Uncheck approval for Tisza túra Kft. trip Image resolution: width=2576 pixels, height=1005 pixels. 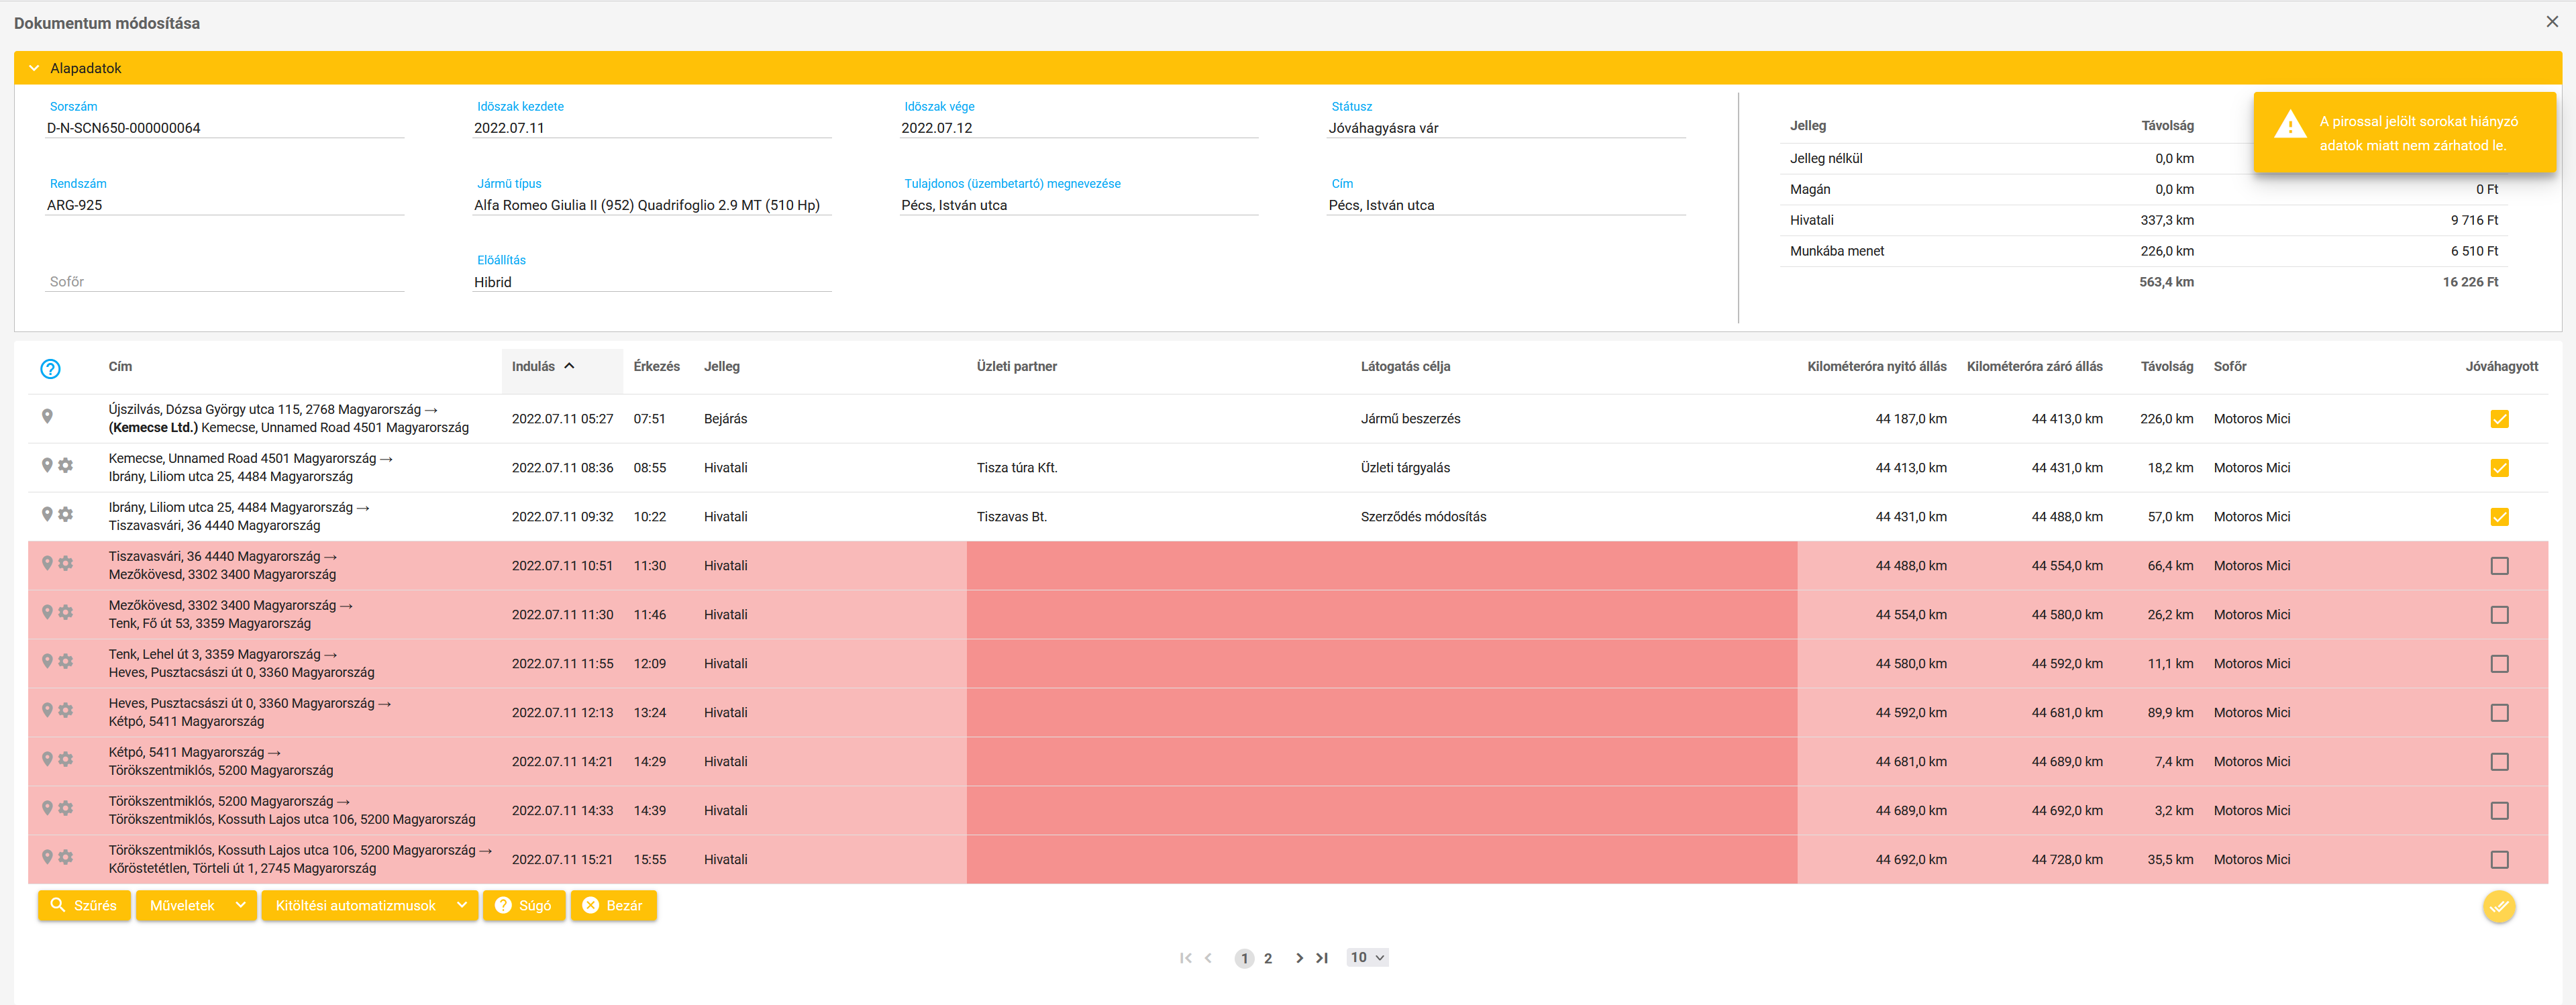2499,468
